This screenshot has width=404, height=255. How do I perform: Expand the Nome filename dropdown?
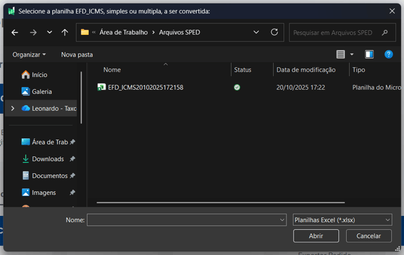coord(282,220)
